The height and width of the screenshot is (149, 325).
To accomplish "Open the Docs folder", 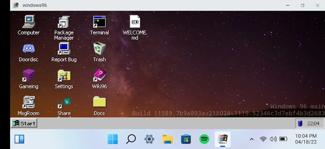I will click(x=99, y=101).
